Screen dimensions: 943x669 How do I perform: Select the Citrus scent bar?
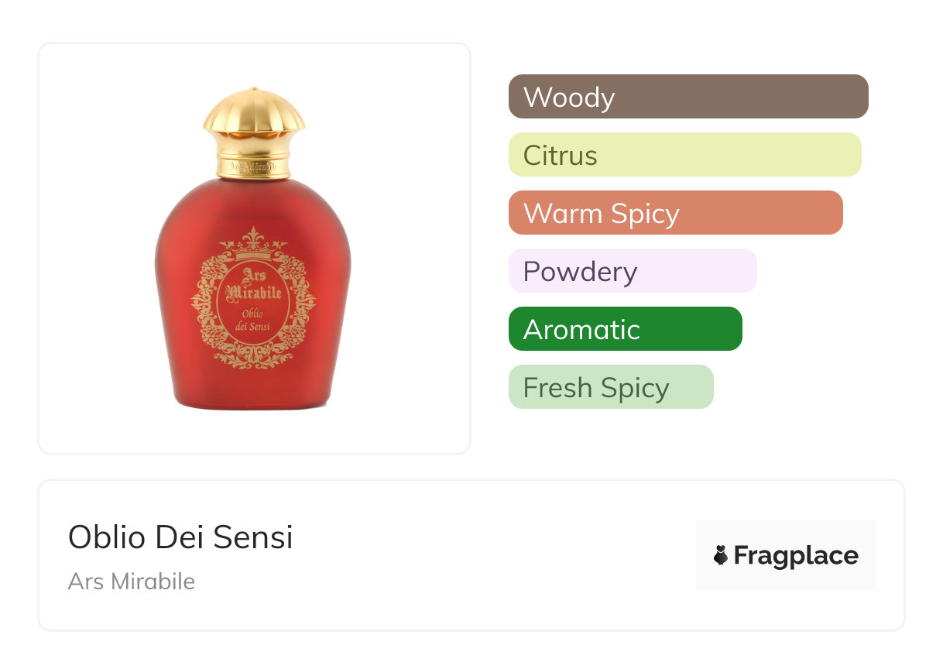(684, 155)
